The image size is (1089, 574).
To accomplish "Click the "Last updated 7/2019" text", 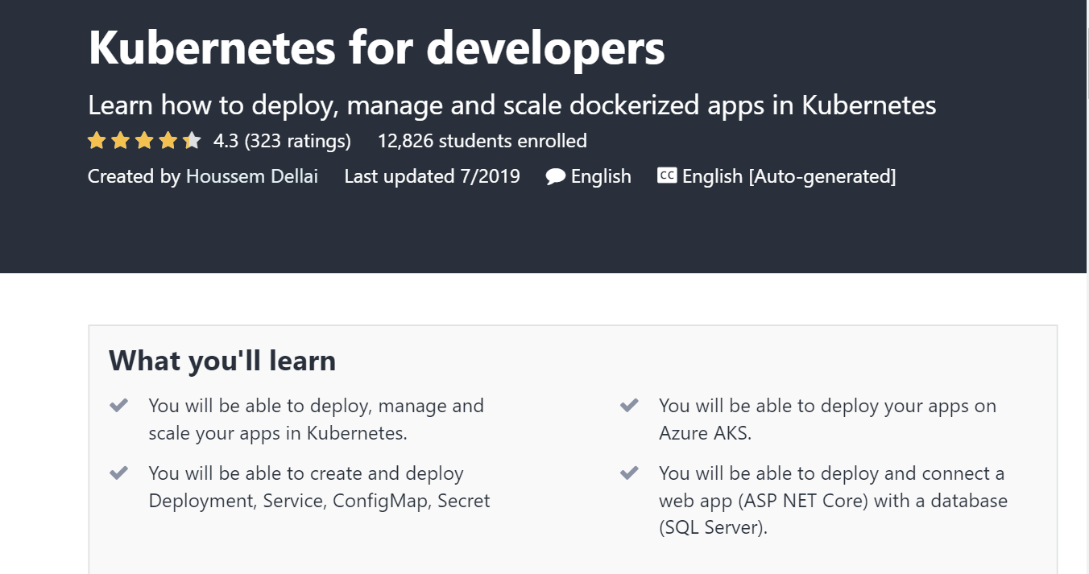I will pos(432,176).
